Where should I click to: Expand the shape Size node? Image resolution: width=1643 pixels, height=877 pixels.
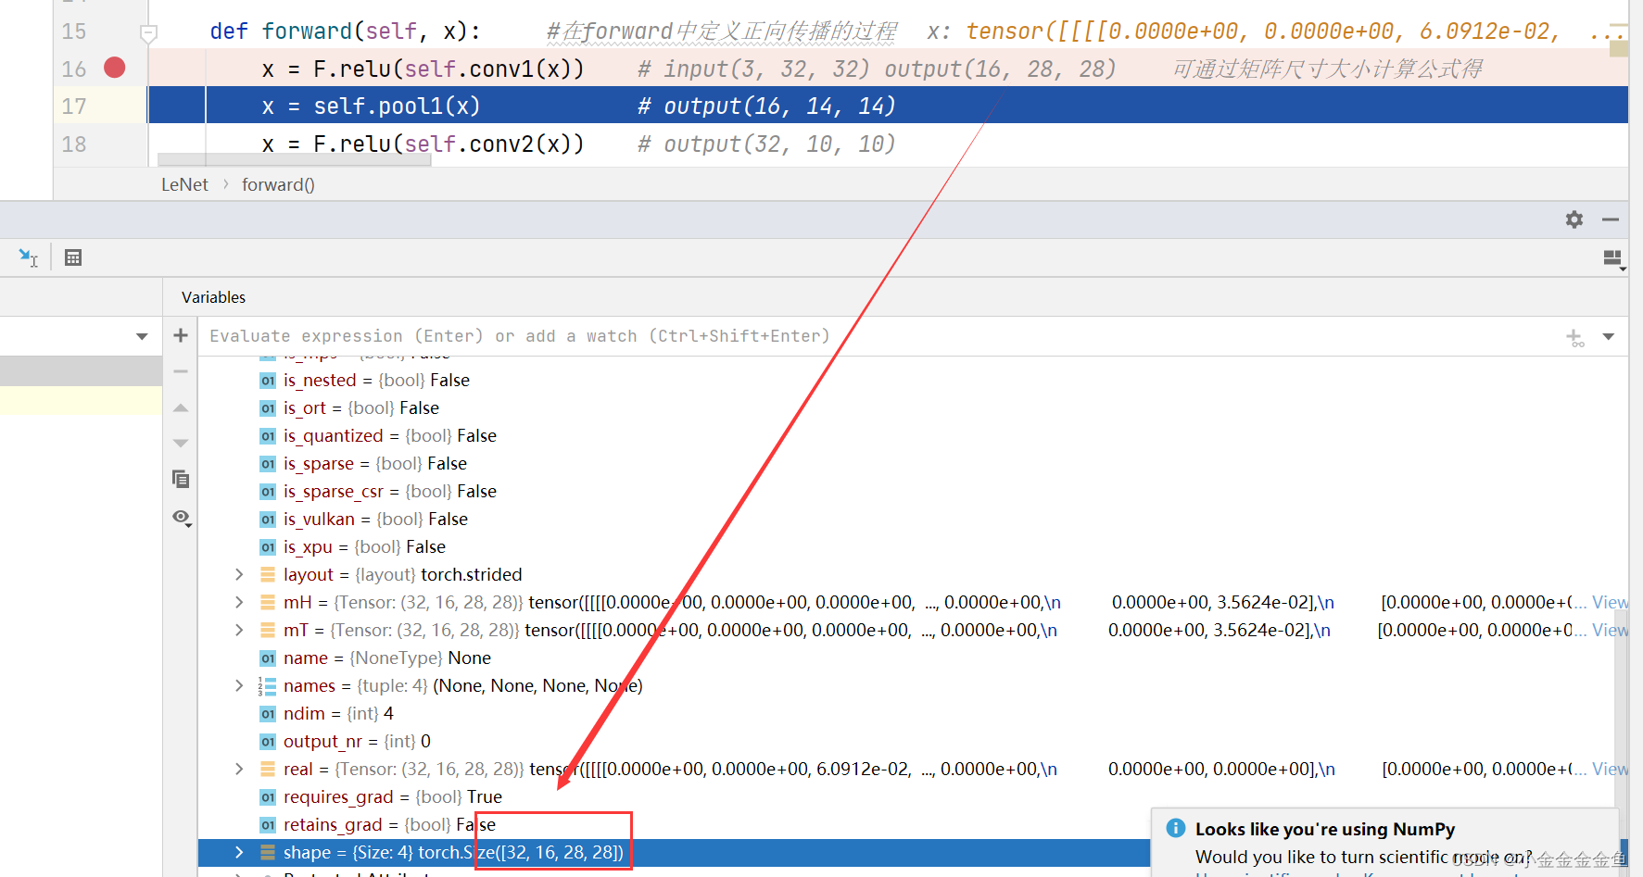coord(239,852)
